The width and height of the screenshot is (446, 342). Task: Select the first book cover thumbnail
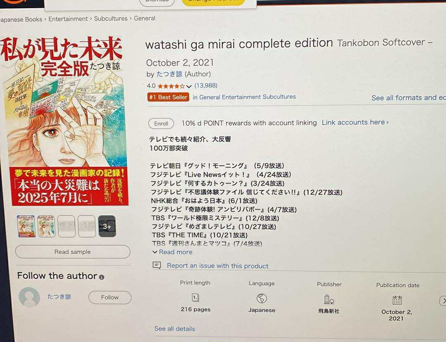click(26, 226)
